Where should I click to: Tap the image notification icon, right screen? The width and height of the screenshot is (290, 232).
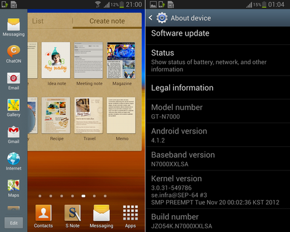(153, 4)
